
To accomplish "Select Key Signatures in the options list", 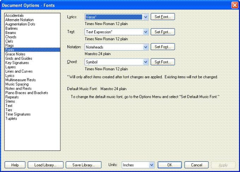I will 18,63.
